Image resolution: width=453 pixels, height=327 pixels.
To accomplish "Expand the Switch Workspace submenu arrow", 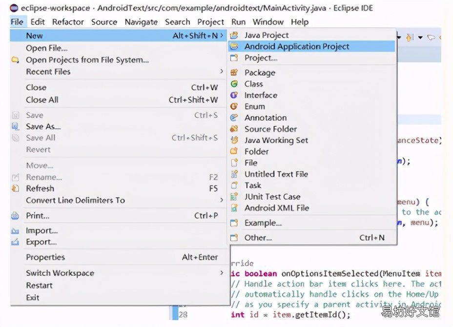I will pos(222,273).
